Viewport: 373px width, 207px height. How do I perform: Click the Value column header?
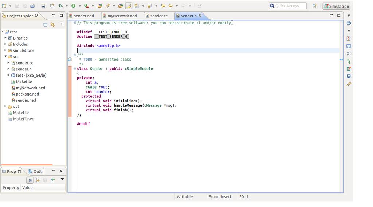point(27,188)
